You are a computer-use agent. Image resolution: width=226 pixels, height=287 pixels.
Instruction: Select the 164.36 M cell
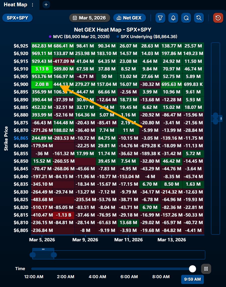[85, 115]
